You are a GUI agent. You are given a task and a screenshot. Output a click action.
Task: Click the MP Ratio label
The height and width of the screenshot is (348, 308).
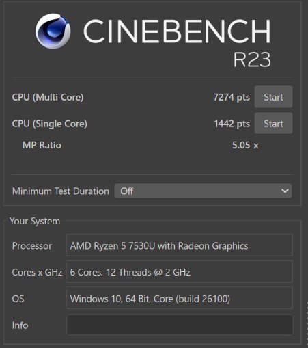click(42, 145)
